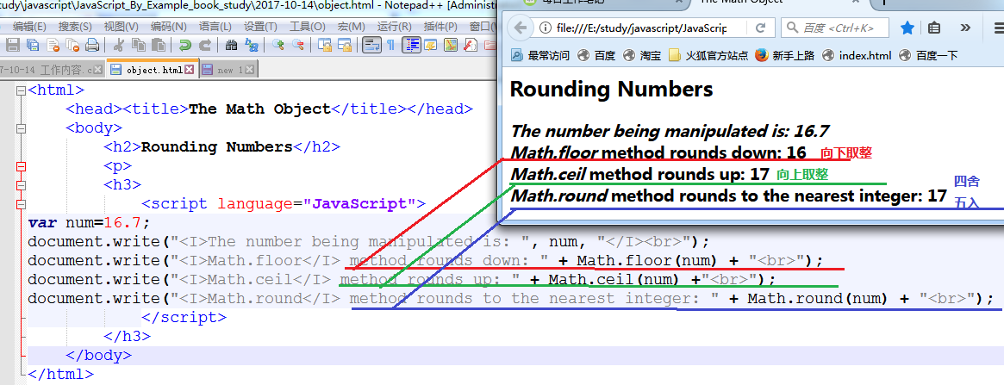
Task: Open the document map toolbar icon
Action: tap(450, 45)
